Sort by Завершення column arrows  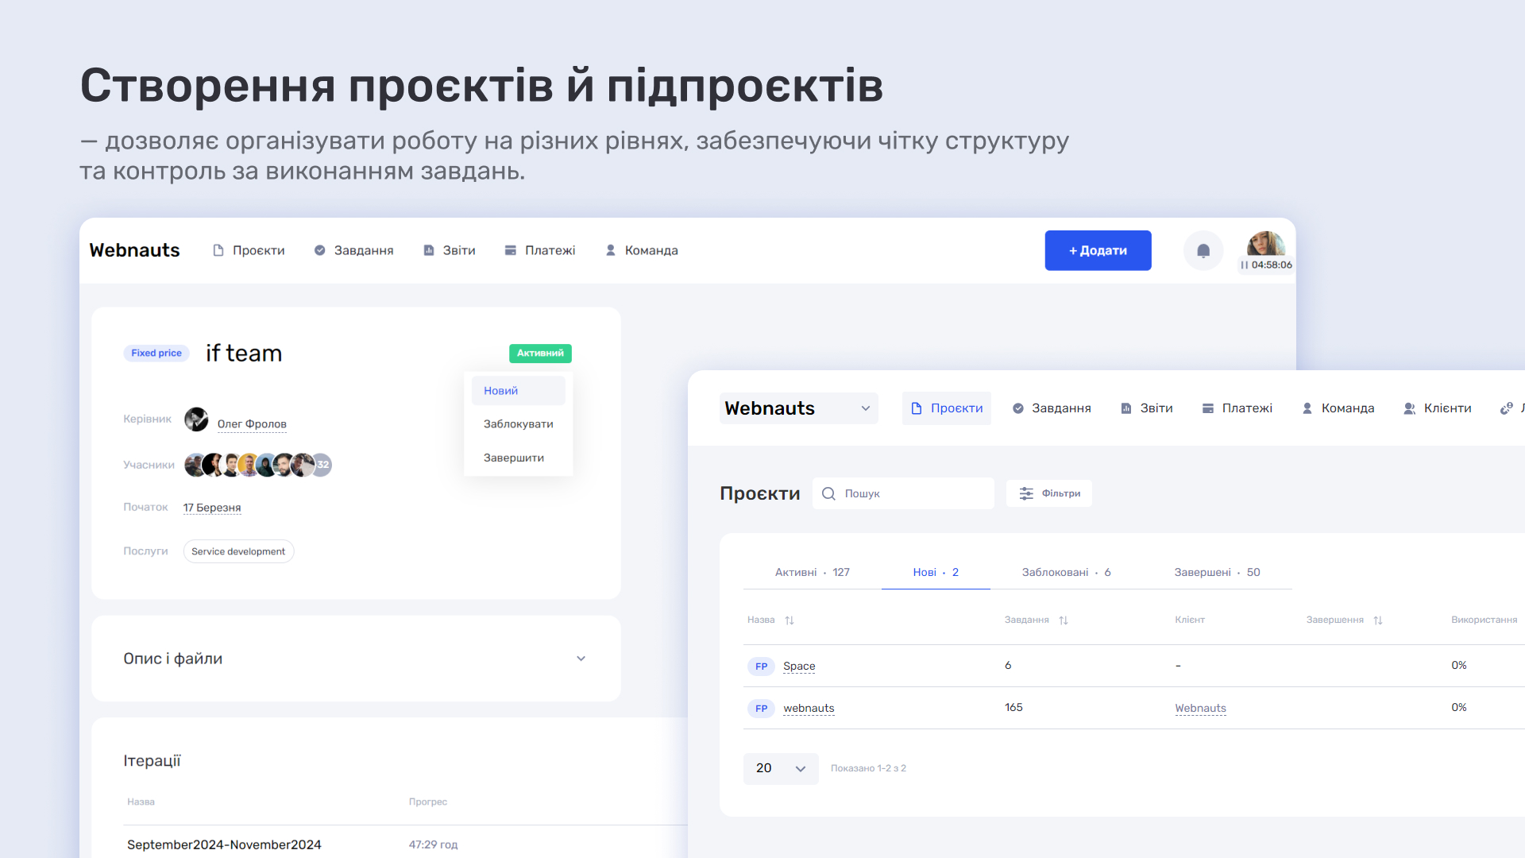[1378, 620]
